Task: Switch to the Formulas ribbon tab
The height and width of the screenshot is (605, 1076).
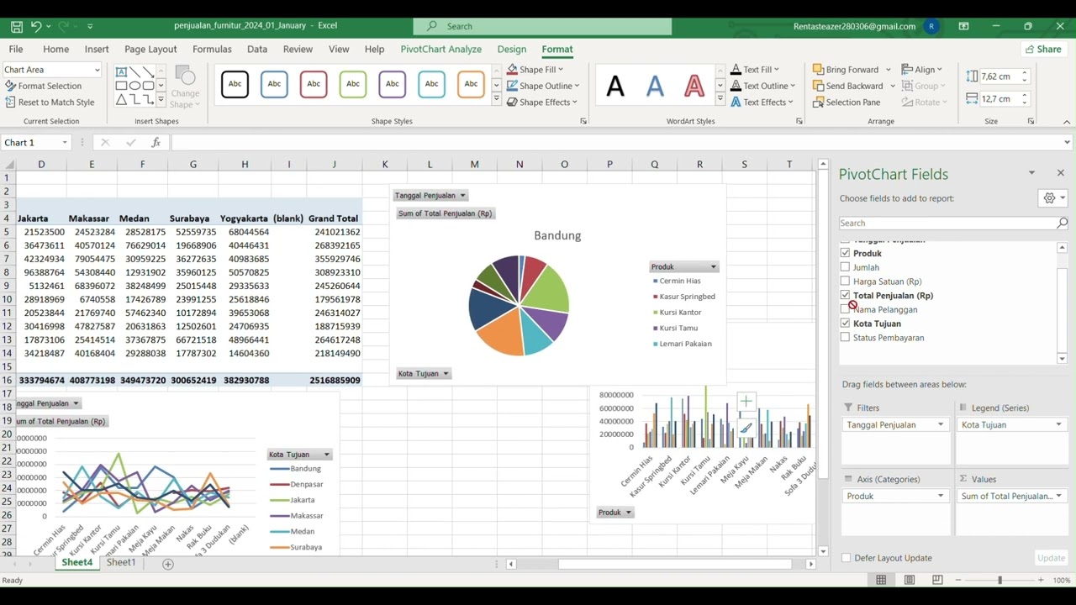Action: [212, 50]
